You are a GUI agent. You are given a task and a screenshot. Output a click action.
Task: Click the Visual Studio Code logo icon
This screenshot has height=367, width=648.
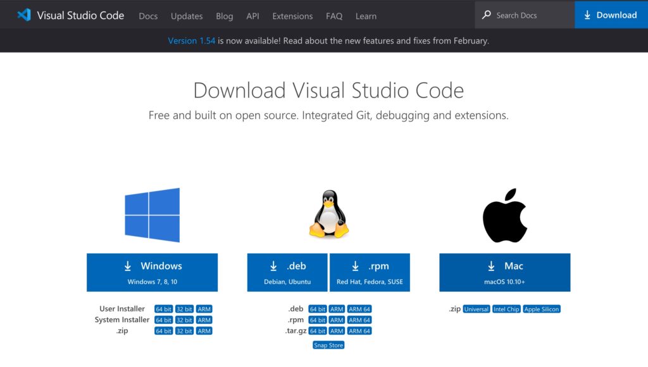click(24, 15)
